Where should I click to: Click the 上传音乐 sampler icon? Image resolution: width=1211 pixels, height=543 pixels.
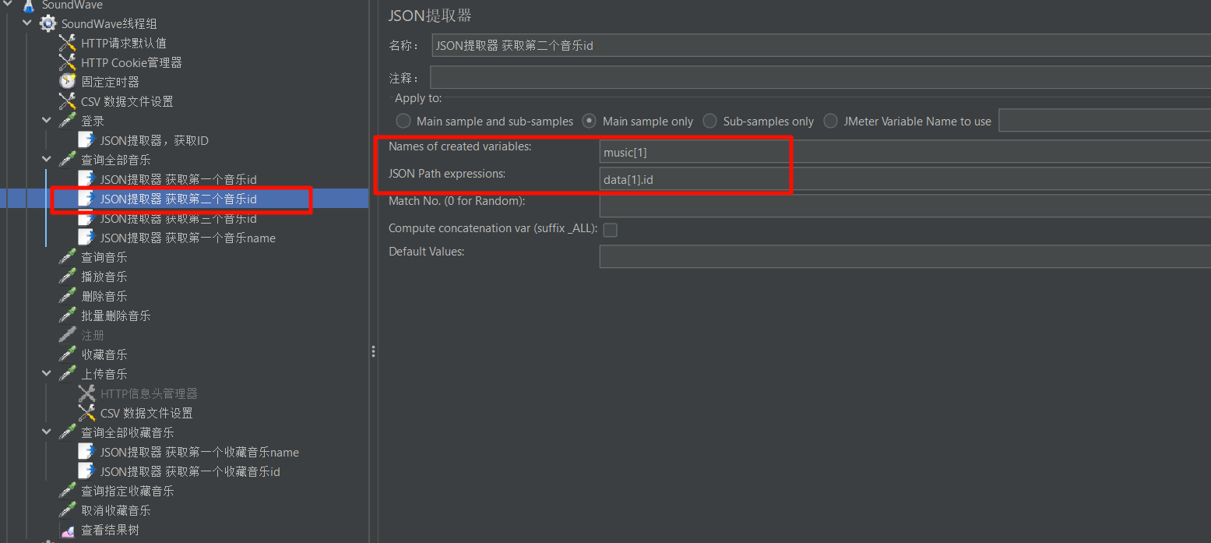68,374
